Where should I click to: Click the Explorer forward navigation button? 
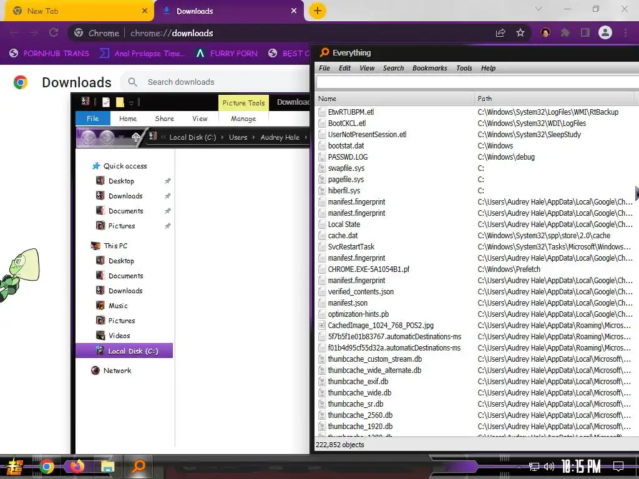(x=107, y=138)
